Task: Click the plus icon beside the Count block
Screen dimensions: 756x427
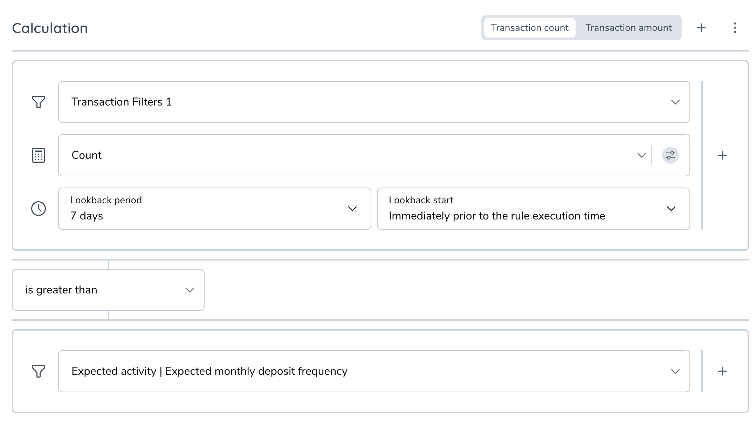Action: pyautogui.click(x=722, y=155)
